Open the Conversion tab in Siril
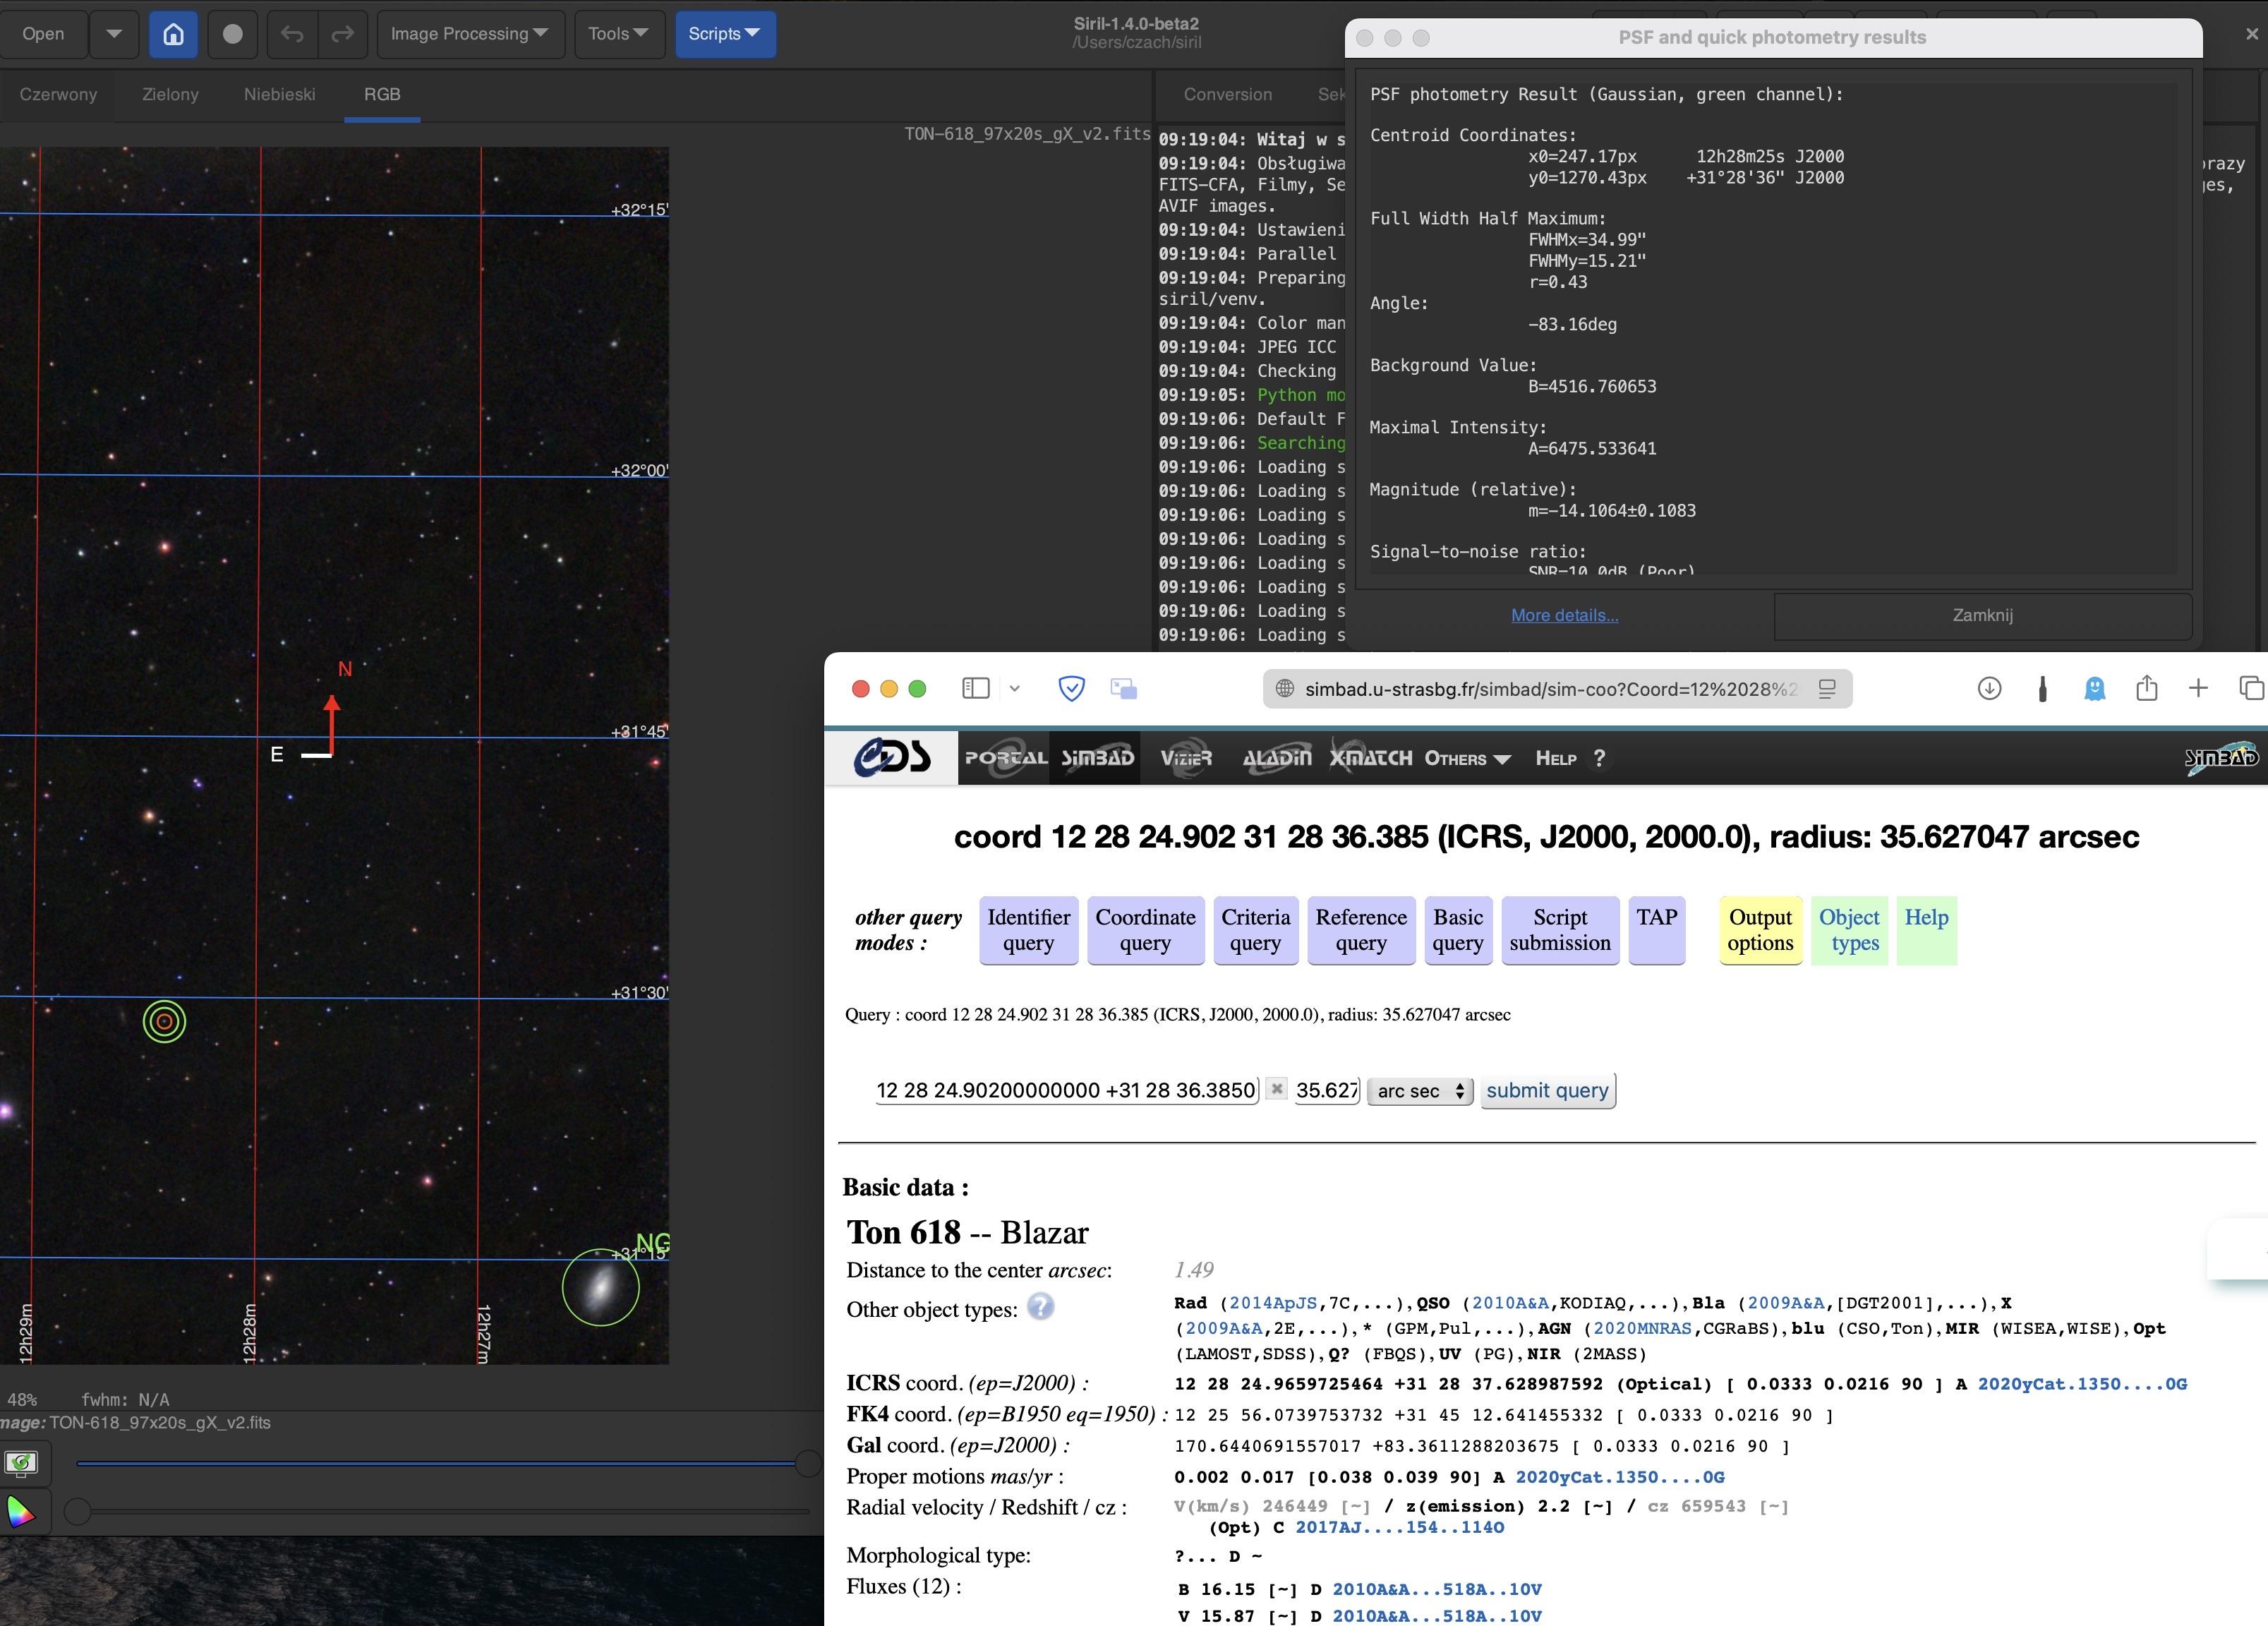This screenshot has height=1626, width=2268. pyautogui.click(x=1228, y=94)
